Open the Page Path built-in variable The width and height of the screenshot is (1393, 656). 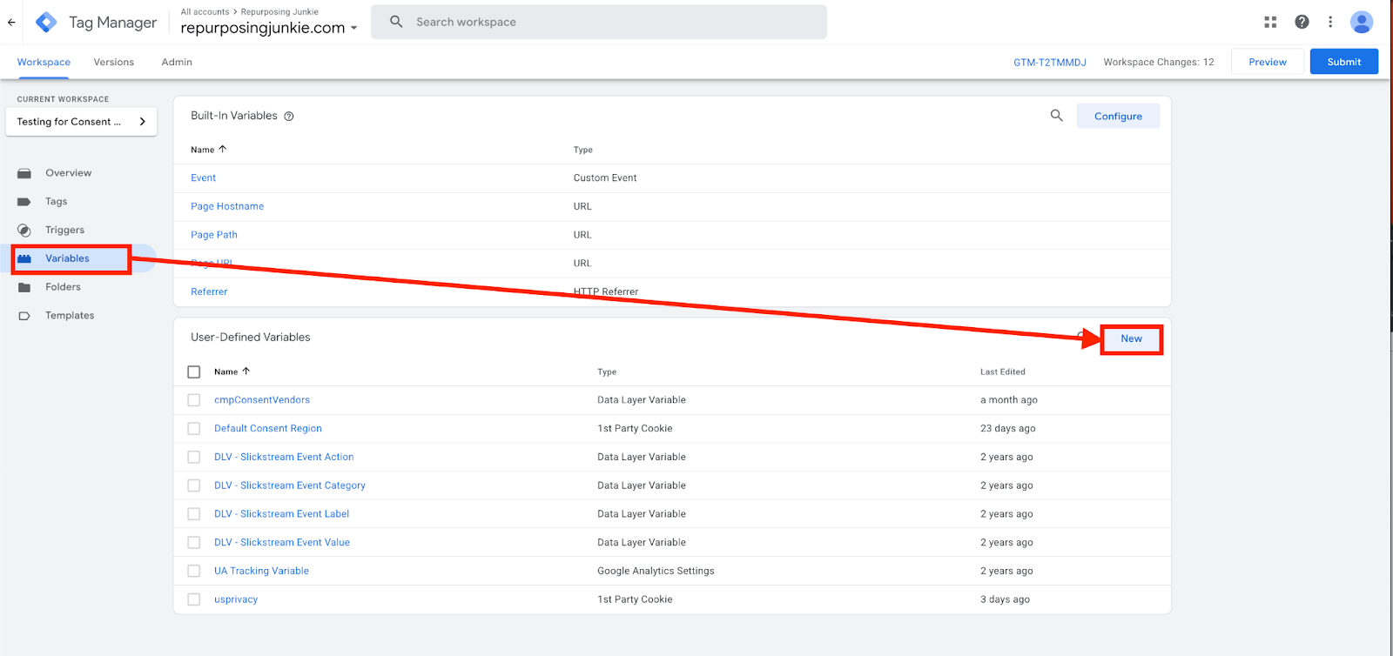[214, 235]
